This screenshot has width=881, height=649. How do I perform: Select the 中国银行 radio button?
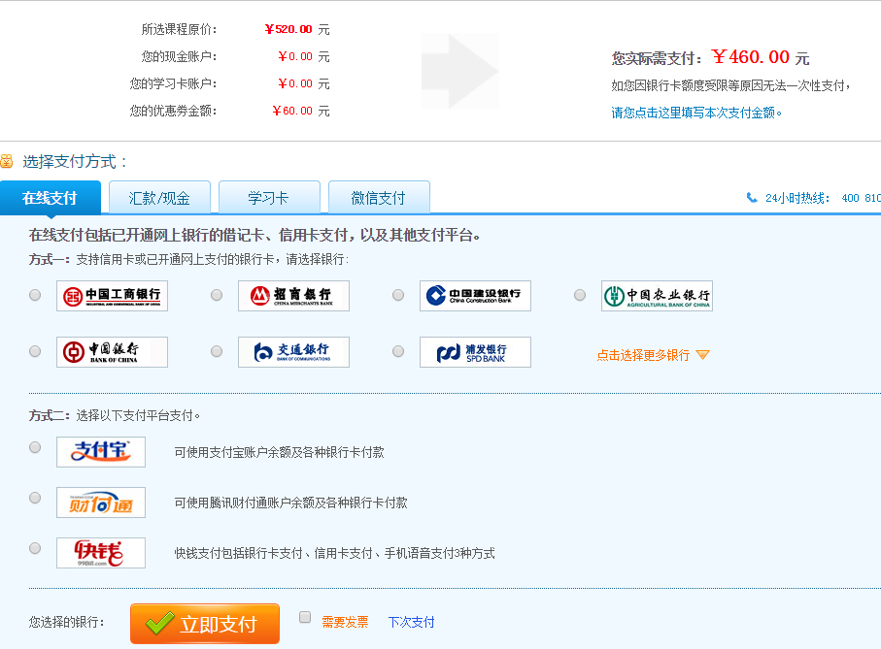(35, 351)
